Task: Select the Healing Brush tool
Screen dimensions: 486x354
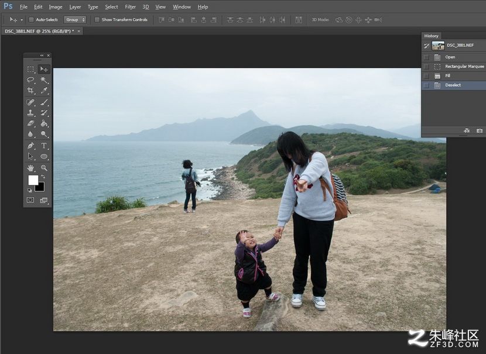Action: pyautogui.click(x=30, y=102)
